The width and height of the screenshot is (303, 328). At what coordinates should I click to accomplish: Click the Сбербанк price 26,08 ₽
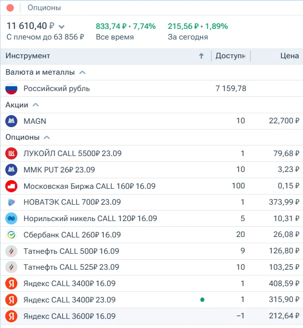point(286,235)
